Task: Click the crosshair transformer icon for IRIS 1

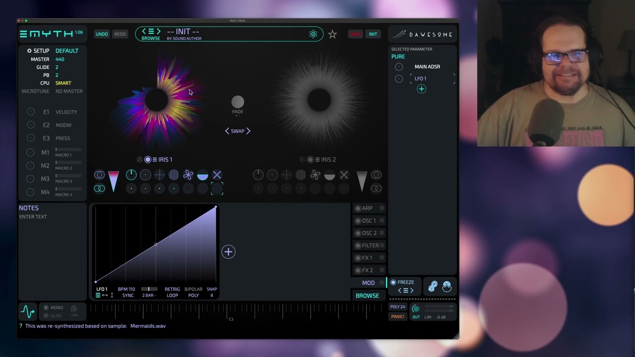Action: pos(159,175)
